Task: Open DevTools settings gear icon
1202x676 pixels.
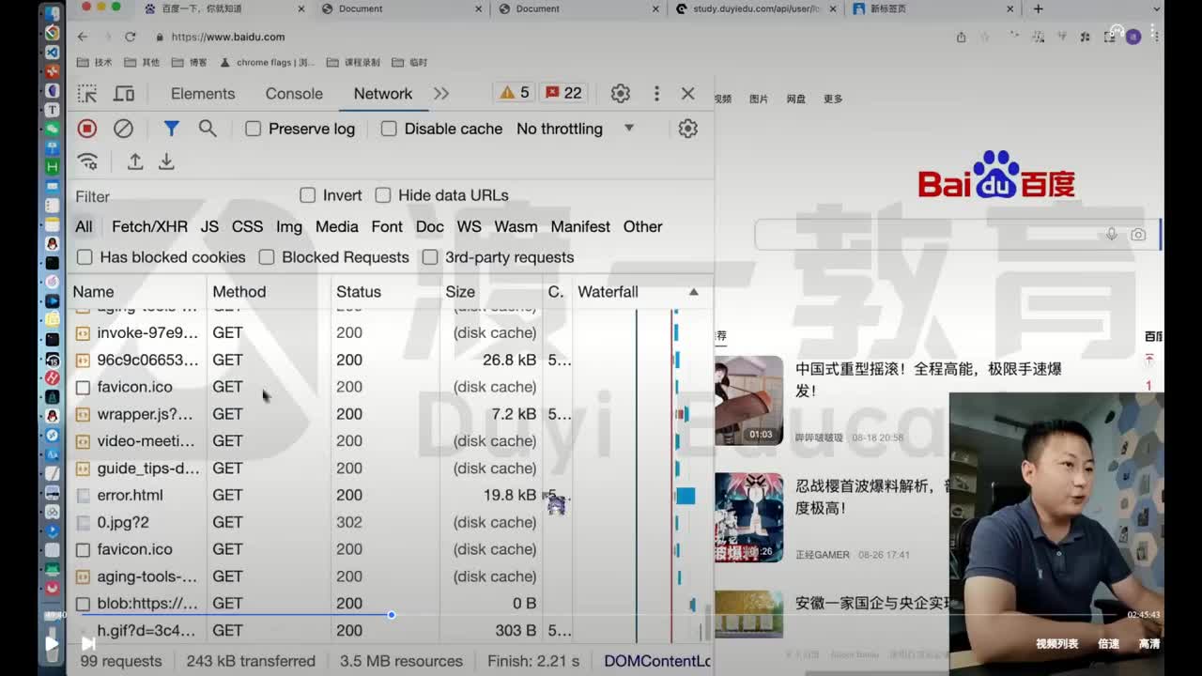Action: pos(621,94)
